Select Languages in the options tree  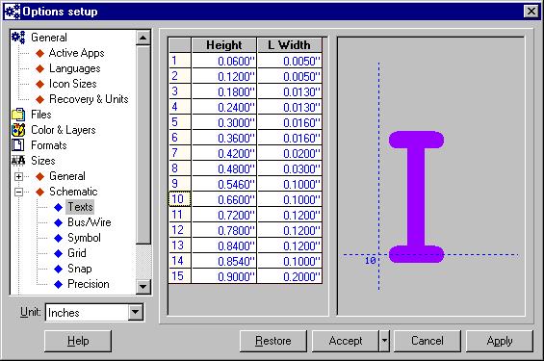click(74, 68)
